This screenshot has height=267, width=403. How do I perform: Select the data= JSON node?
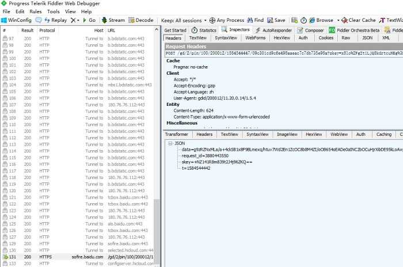[292, 150]
